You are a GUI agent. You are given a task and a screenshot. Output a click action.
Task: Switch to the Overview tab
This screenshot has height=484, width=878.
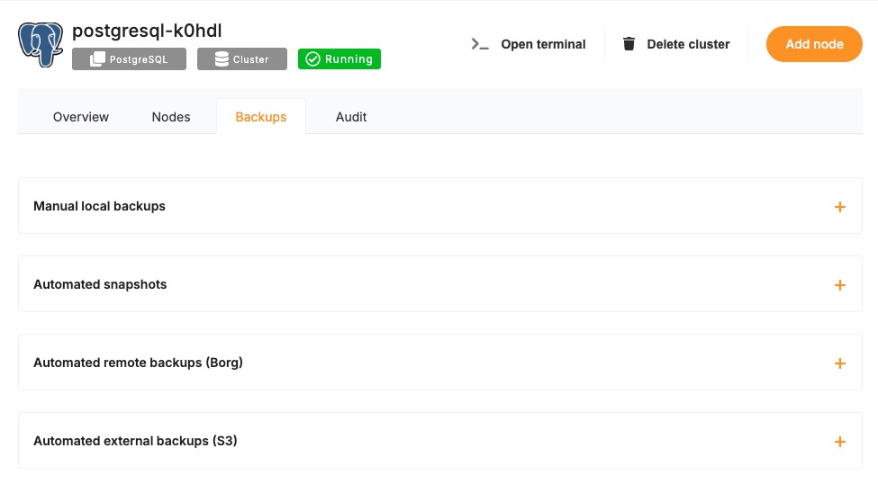pyautogui.click(x=81, y=117)
